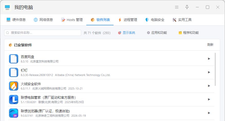
Task: Click the monitor app icon beside 我的电脑
Action: 7,7
